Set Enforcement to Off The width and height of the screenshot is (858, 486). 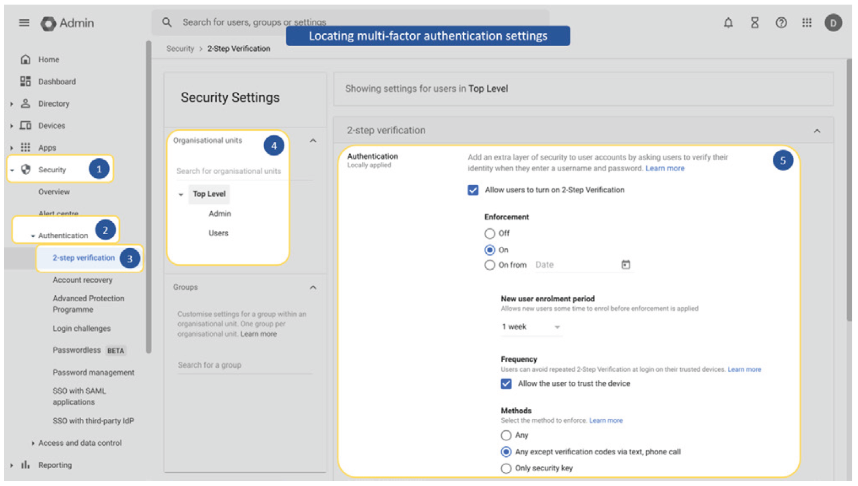490,233
